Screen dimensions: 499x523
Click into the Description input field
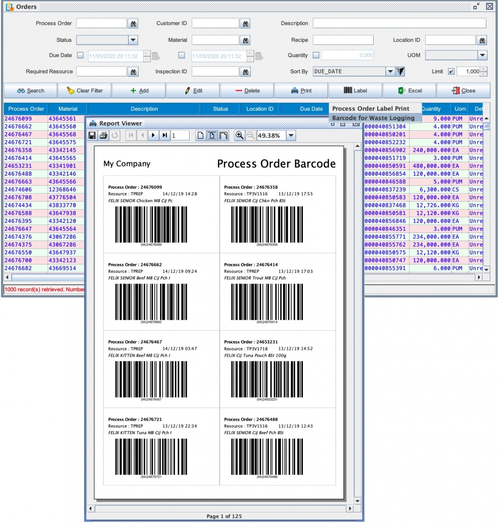(x=399, y=23)
